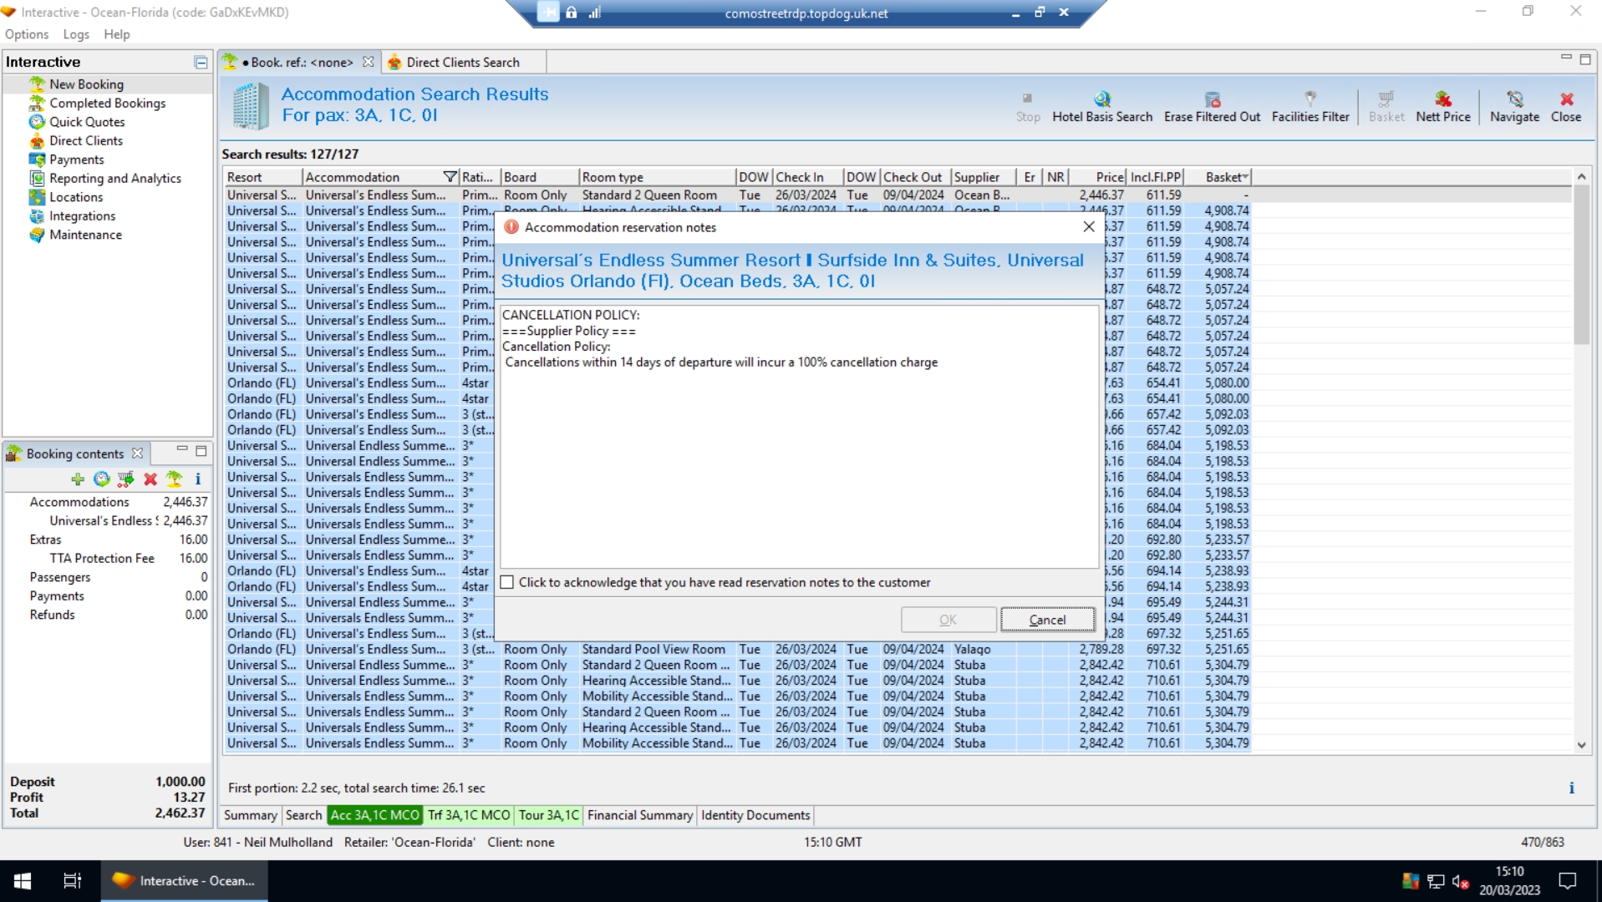Click the signal strength icon on the remote desktop bar

coord(595,13)
